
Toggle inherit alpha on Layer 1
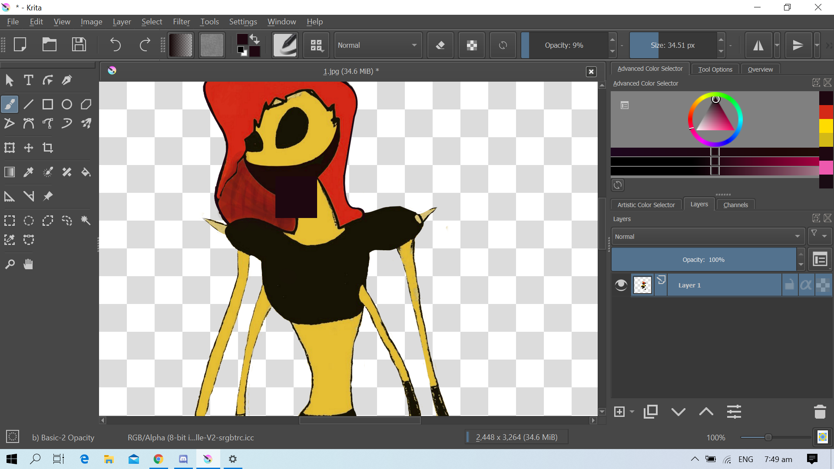(x=806, y=285)
